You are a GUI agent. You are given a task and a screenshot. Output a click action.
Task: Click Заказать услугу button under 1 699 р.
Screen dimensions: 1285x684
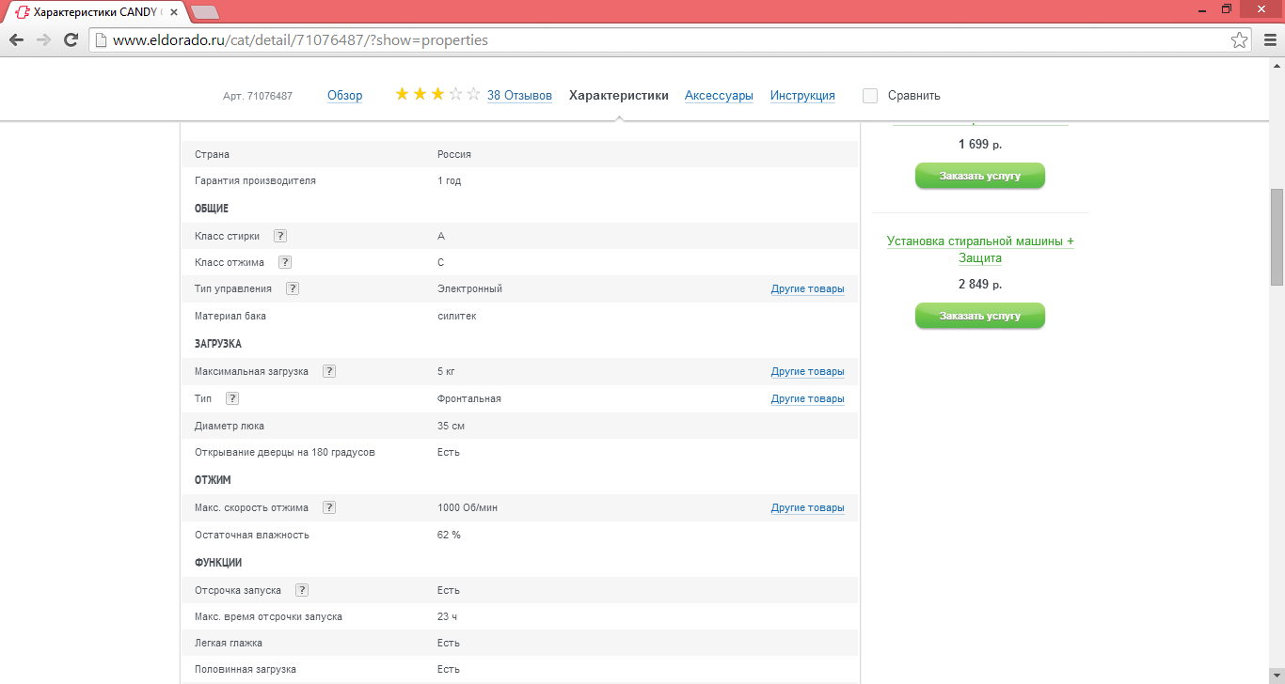979,176
